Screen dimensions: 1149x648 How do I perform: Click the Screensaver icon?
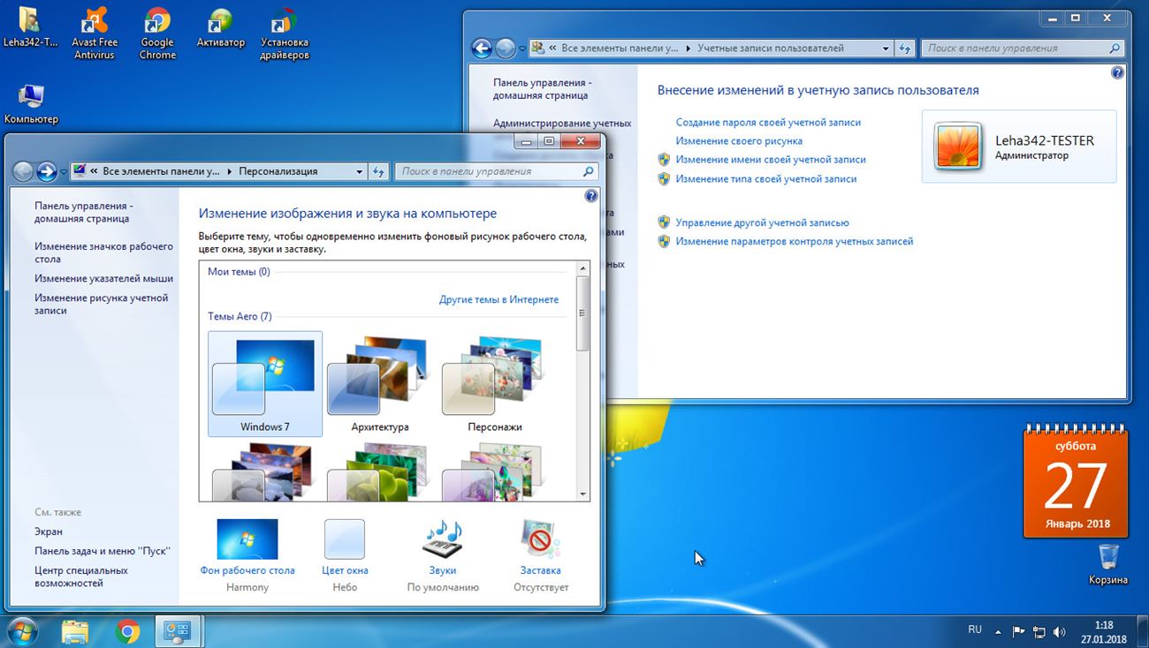coord(540,540)
